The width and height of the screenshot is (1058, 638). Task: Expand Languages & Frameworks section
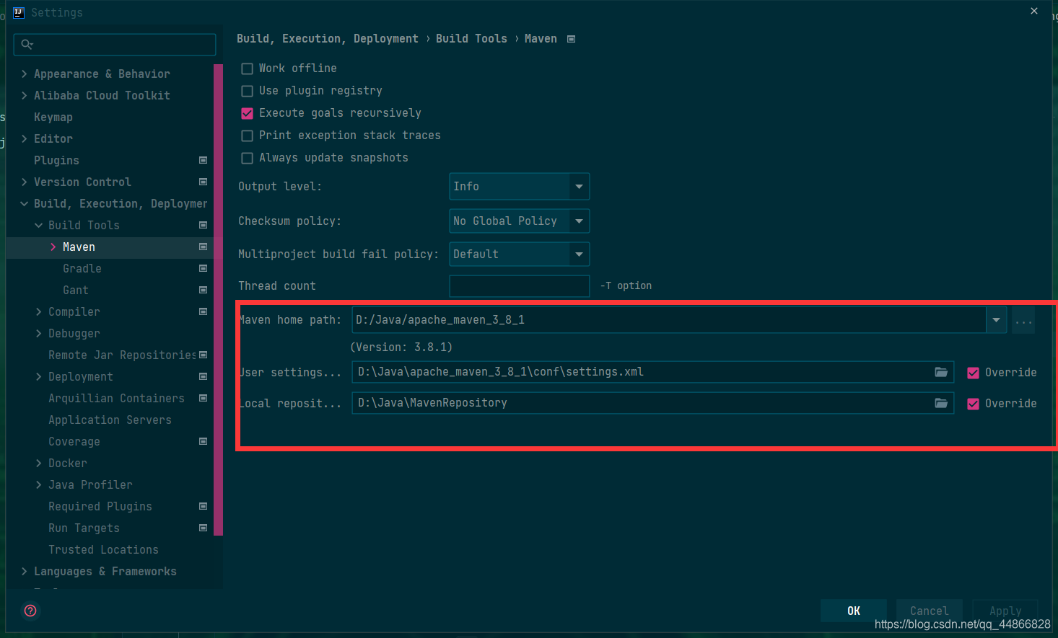pos(25,571)
